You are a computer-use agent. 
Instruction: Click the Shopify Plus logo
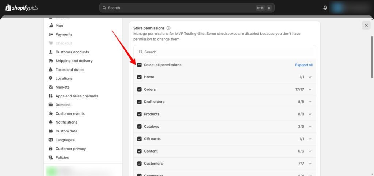[x=22, y=8]
